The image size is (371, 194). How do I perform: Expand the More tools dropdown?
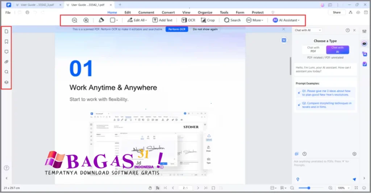click(x=255, y=20)
